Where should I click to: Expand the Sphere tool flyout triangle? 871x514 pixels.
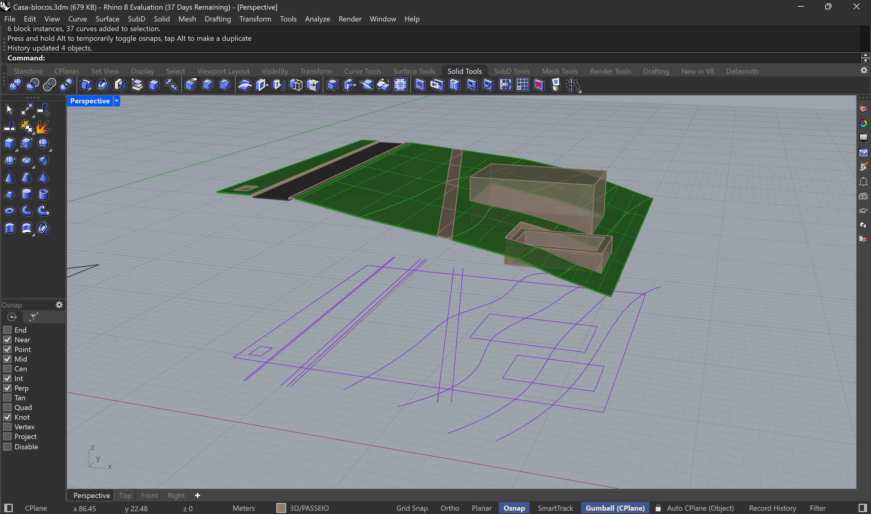tap(50, 151)
